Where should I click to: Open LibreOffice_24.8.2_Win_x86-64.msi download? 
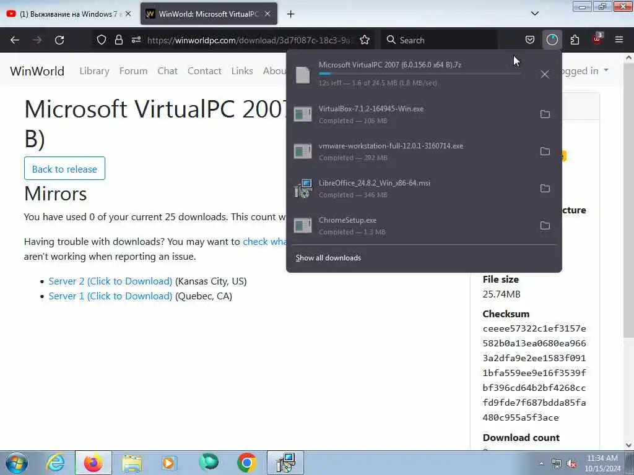point(411,189)
